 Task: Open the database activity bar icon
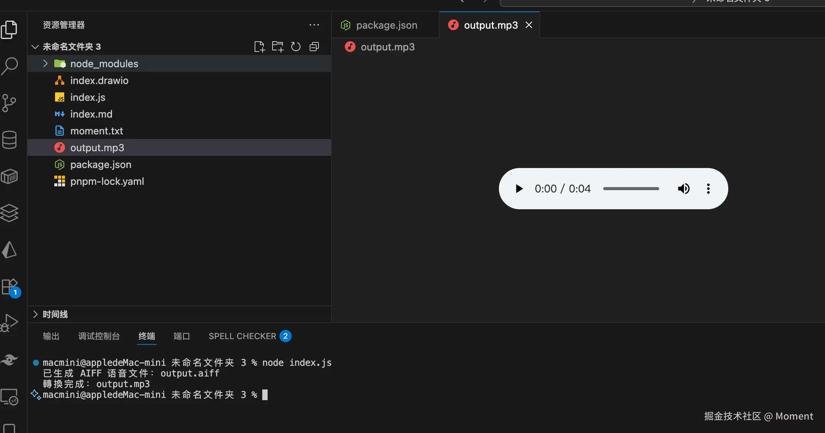point(10,140)
